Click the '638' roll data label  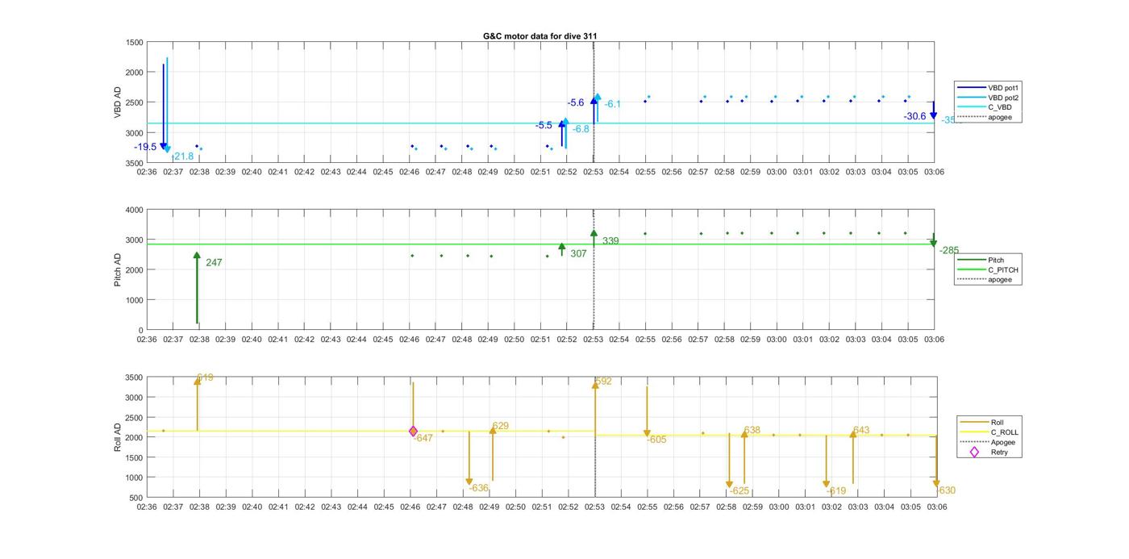[x=752, y=430]
